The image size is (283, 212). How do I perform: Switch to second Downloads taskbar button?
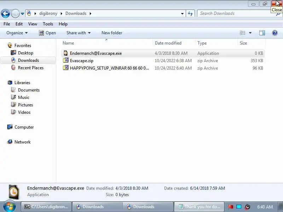tap(148, 207)
